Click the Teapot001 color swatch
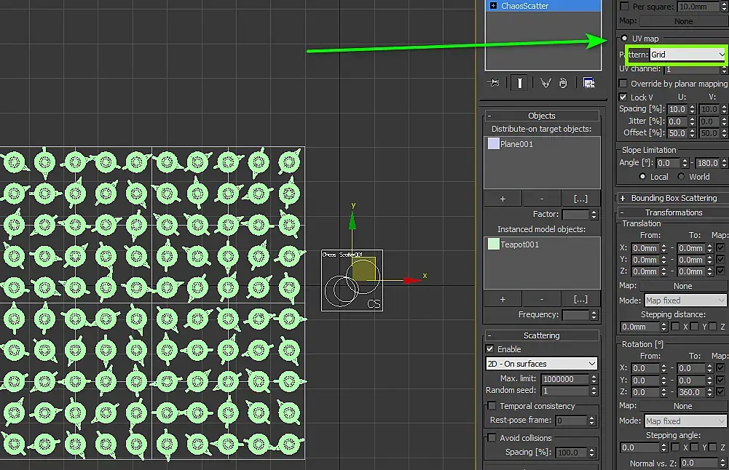 (493, 244)
